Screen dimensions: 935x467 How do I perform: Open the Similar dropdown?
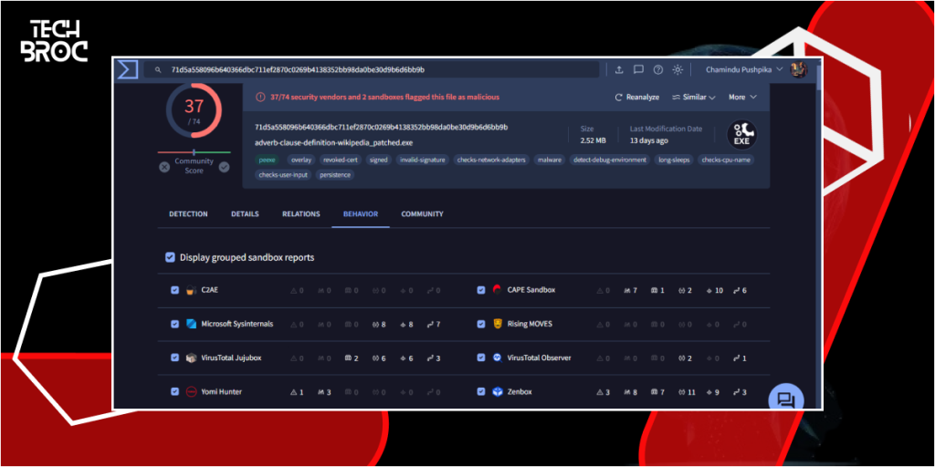pyautogui.click(x=694, y=97)
